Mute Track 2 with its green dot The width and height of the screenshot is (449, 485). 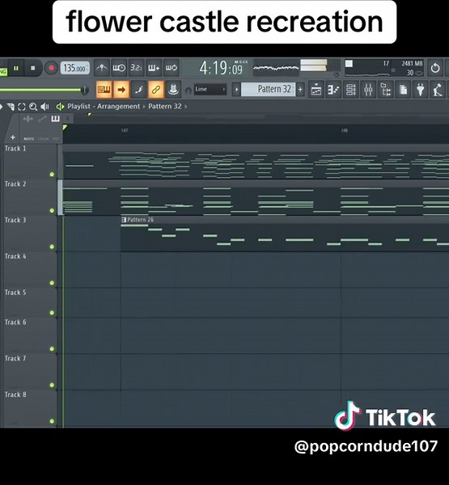click(x=52, y=211)
